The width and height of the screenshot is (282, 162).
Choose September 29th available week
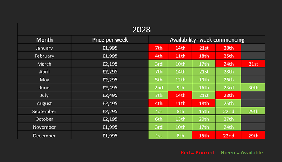[253, 111]
